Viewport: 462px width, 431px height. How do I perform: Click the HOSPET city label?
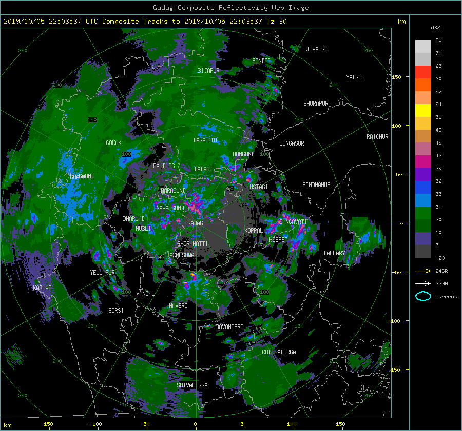[x=278, y=240]
